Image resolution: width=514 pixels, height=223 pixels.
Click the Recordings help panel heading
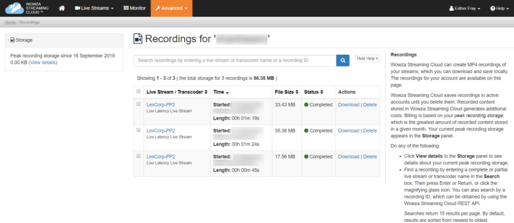403,55
